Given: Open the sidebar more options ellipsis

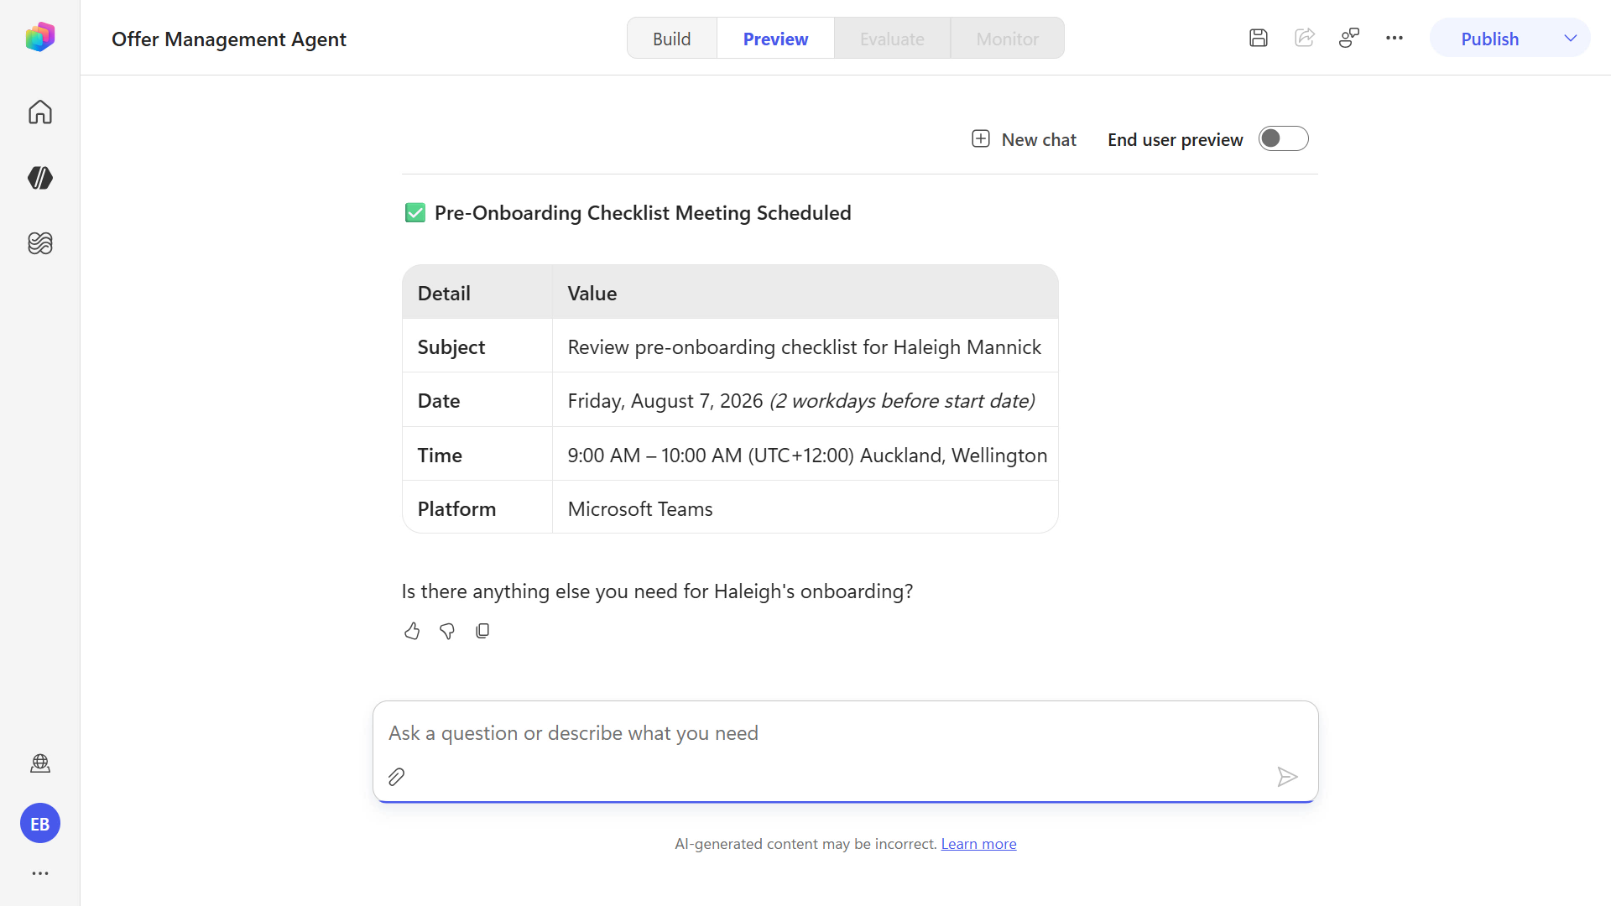Looking at the screenshot, I should pos(40,873).
